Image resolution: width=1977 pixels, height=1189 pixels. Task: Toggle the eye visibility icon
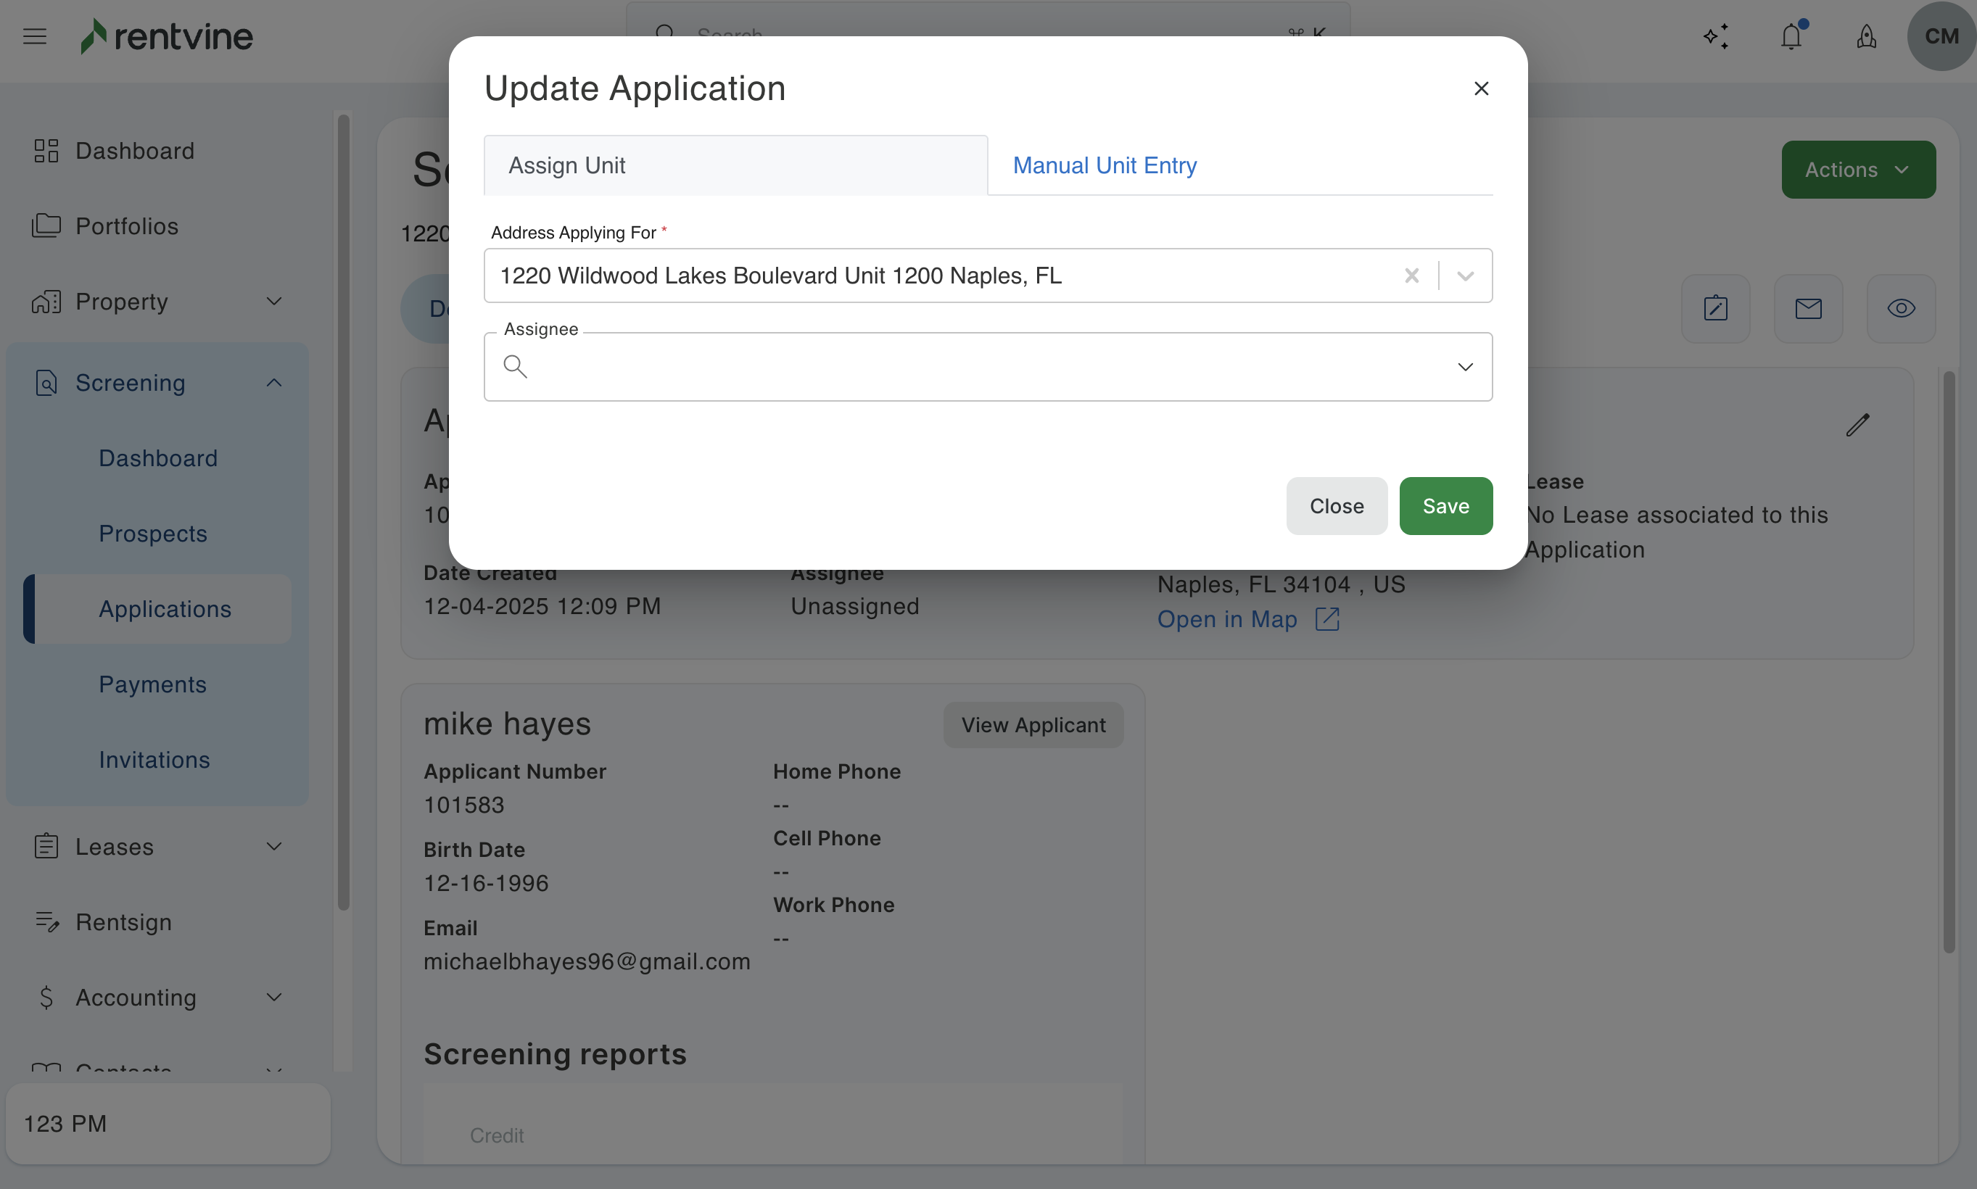1901,308
